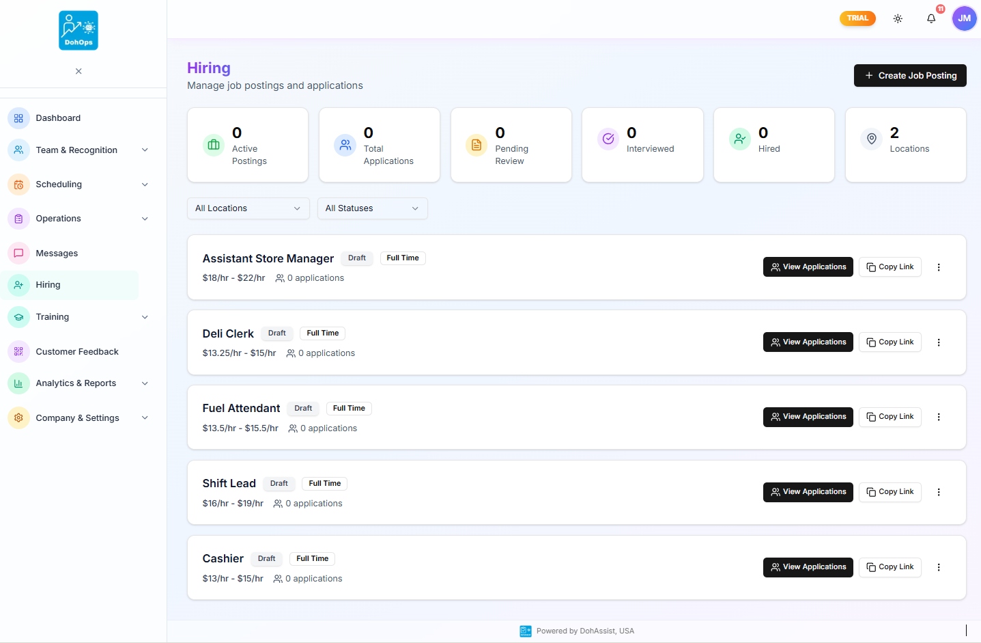The width and height of the screenshot is (981, 643).
Task: Open the All Locations dropdown
Action: pos(247,208)
